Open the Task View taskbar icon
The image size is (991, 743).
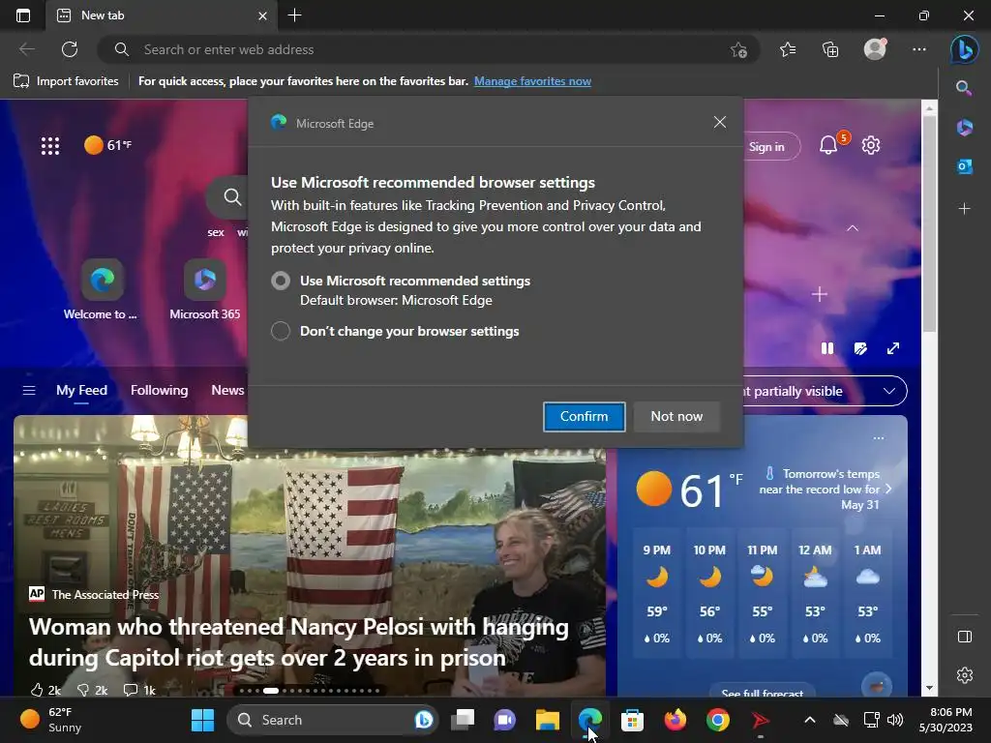pos(462,720)
